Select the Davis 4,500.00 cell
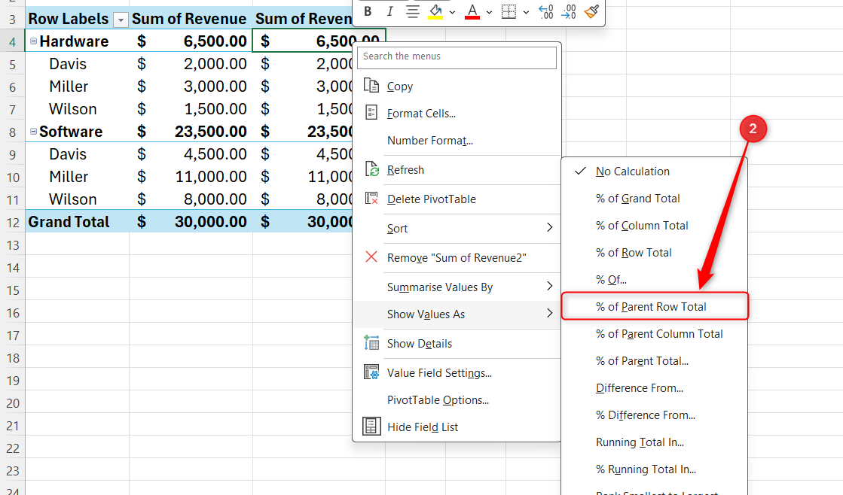 [191, 154]
